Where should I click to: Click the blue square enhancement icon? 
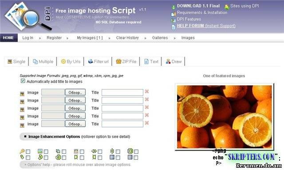coord(112,157)
